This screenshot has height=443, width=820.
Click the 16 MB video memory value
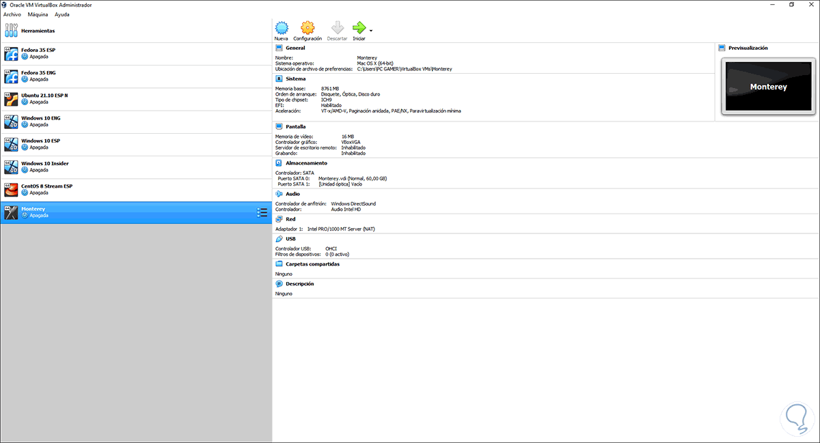348,137
